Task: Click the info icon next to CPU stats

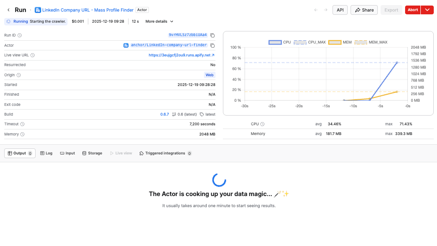Action: pyautogui.click(x=262, y=124)
